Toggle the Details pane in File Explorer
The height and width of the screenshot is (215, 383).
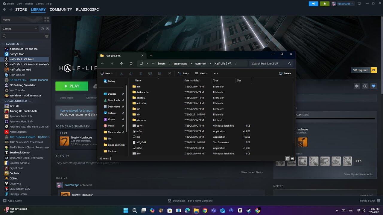(285, 73)
